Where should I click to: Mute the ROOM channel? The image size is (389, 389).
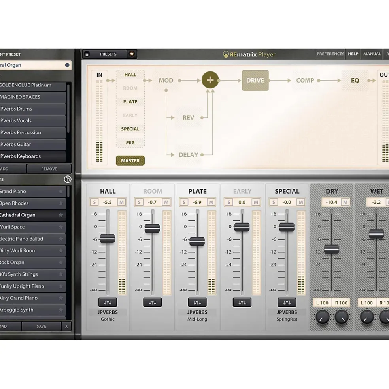click(x=166, y=202)
